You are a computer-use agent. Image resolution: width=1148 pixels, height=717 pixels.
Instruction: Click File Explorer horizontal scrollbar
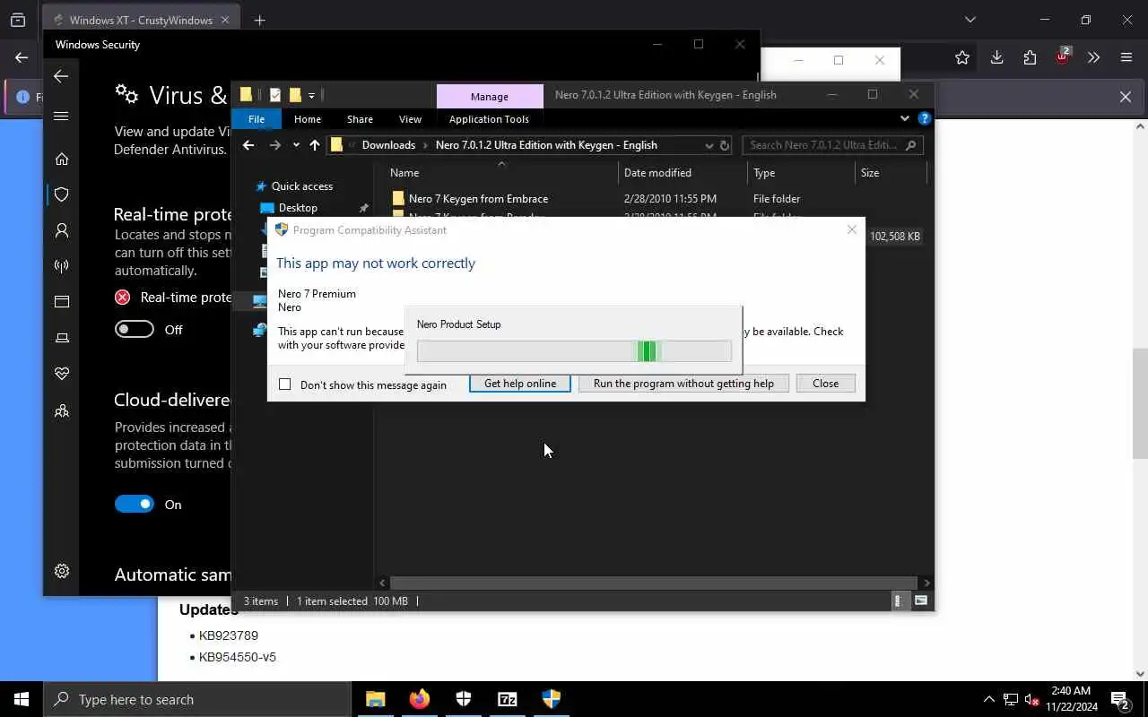click(654, 583)
